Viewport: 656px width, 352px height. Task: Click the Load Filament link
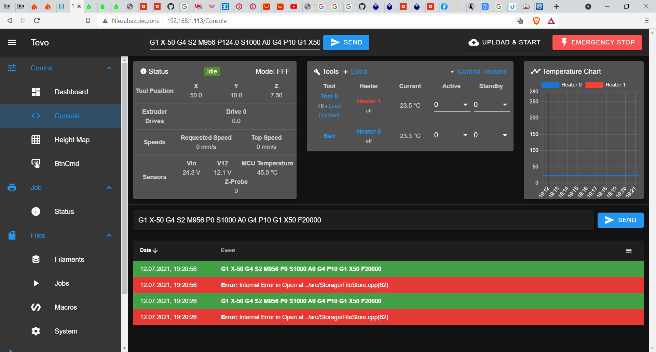point(330,110)
